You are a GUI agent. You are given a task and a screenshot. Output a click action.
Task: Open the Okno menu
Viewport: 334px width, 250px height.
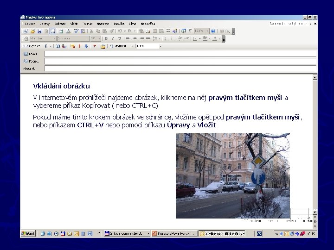click(x=132, y=24)
